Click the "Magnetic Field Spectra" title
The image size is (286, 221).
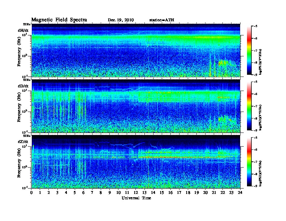coord(59,20)
